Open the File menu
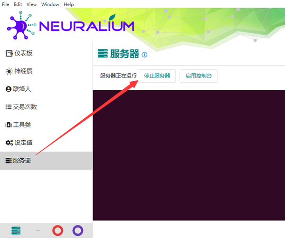 coord(6,4)
